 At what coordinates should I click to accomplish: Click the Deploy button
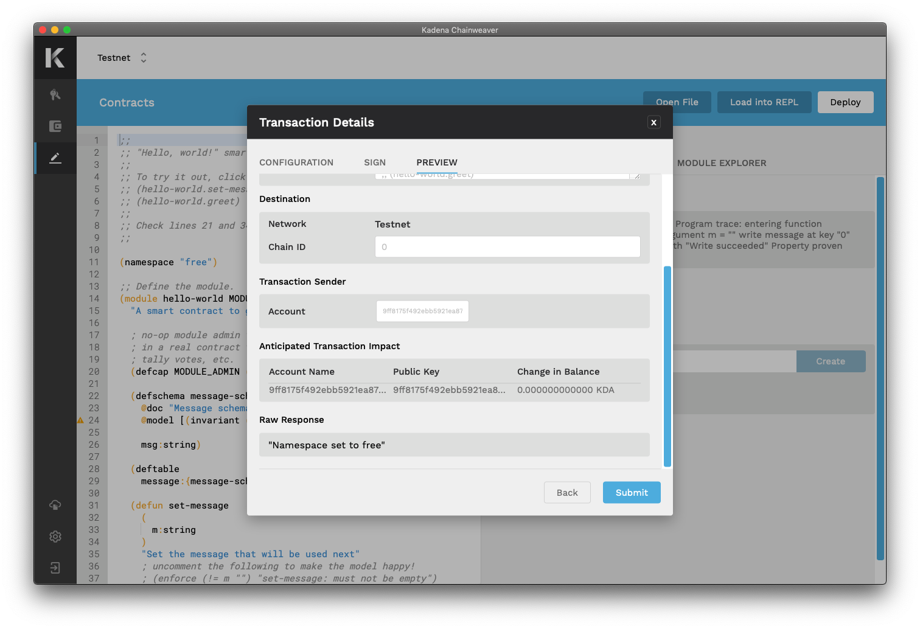[x=845, y=102]
